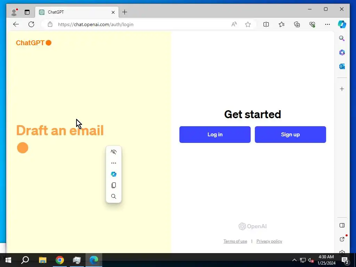Image resolution: width=356 pixels, height=267 pixels.
Task: Open Read aloud from address bar
Action: pyautogui.click(x=234, y=24)
